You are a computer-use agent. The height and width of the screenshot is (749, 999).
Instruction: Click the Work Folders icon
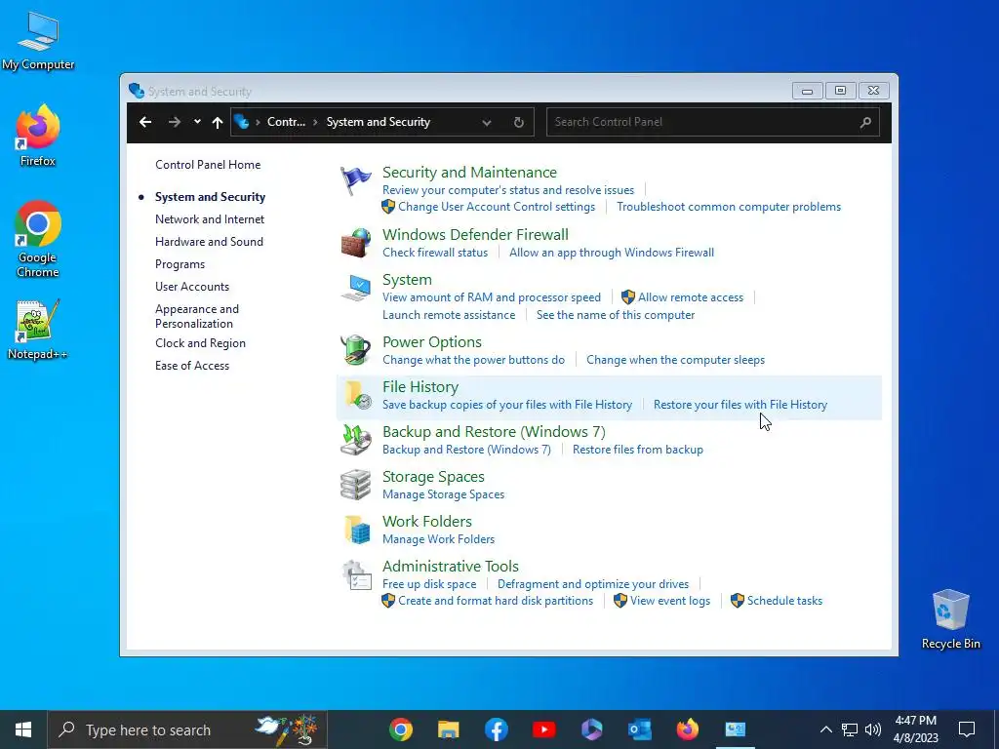tap(357, 530)
